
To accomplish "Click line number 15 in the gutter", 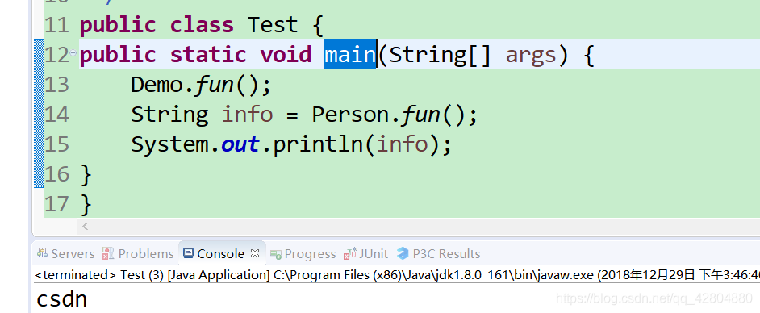I will tap(57, 144).
